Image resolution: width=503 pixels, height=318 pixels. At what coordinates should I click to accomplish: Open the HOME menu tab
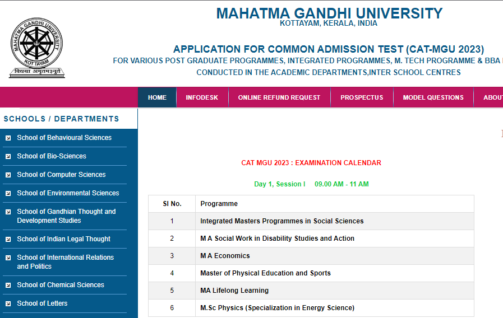pyautogui.click(x=157, y=97)
